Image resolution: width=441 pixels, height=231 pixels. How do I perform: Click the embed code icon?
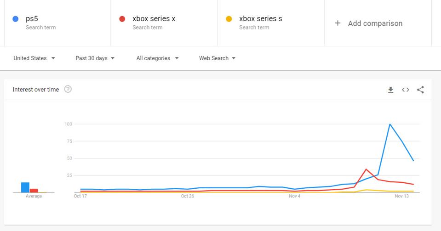(x=405, y=90)
